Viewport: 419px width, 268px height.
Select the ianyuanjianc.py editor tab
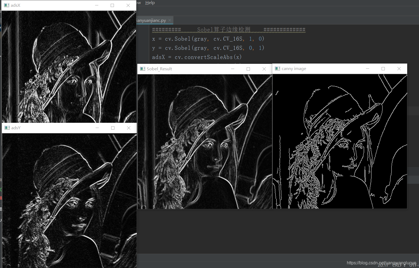[151, 20]
